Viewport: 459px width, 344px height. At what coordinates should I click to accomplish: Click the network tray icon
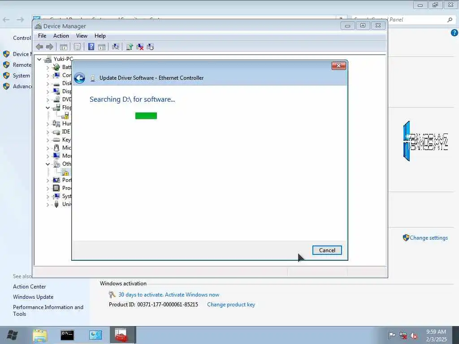pyautogui.click(x=403, y=336)
